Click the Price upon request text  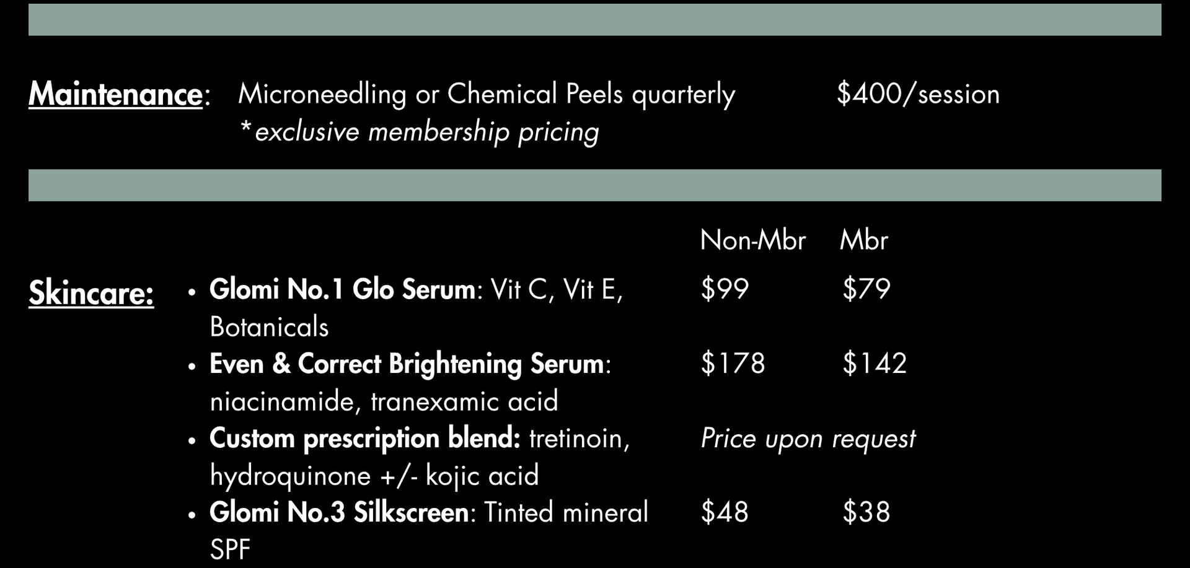pyautogui.click(x=808, y=439)
